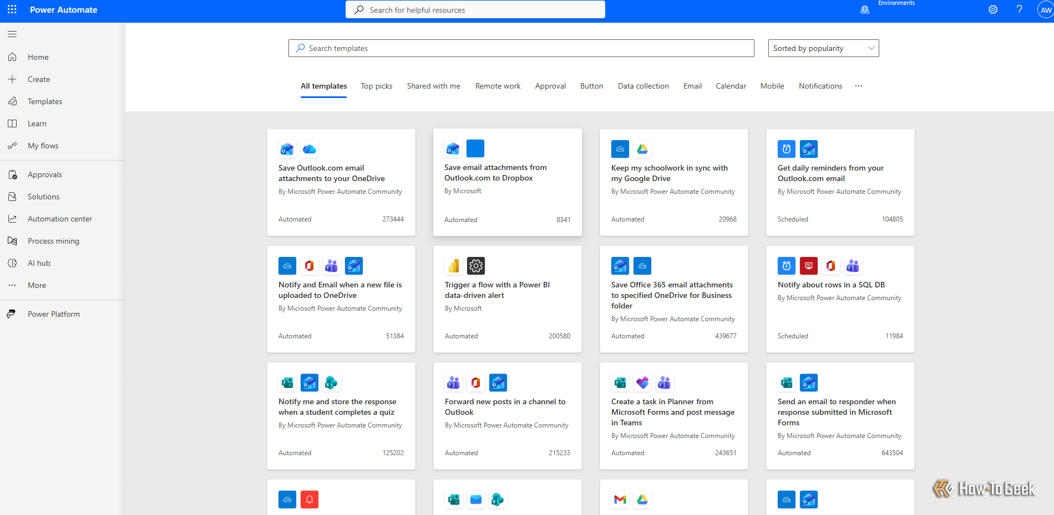Open Notify about rows in a SQL DB
This screenshot has width=1054, height=515.
840,299
